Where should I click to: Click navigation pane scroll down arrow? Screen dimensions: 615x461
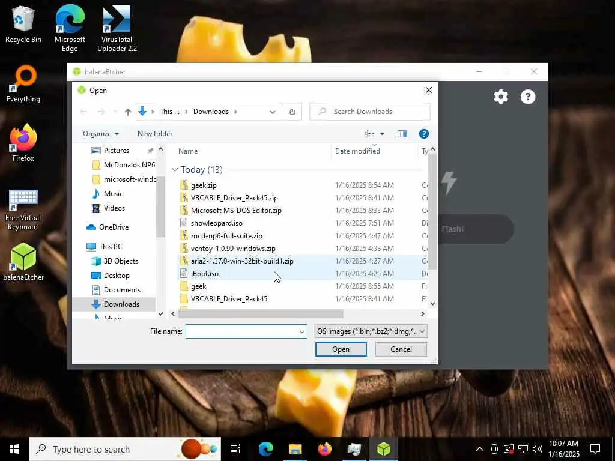coord(160,313)
